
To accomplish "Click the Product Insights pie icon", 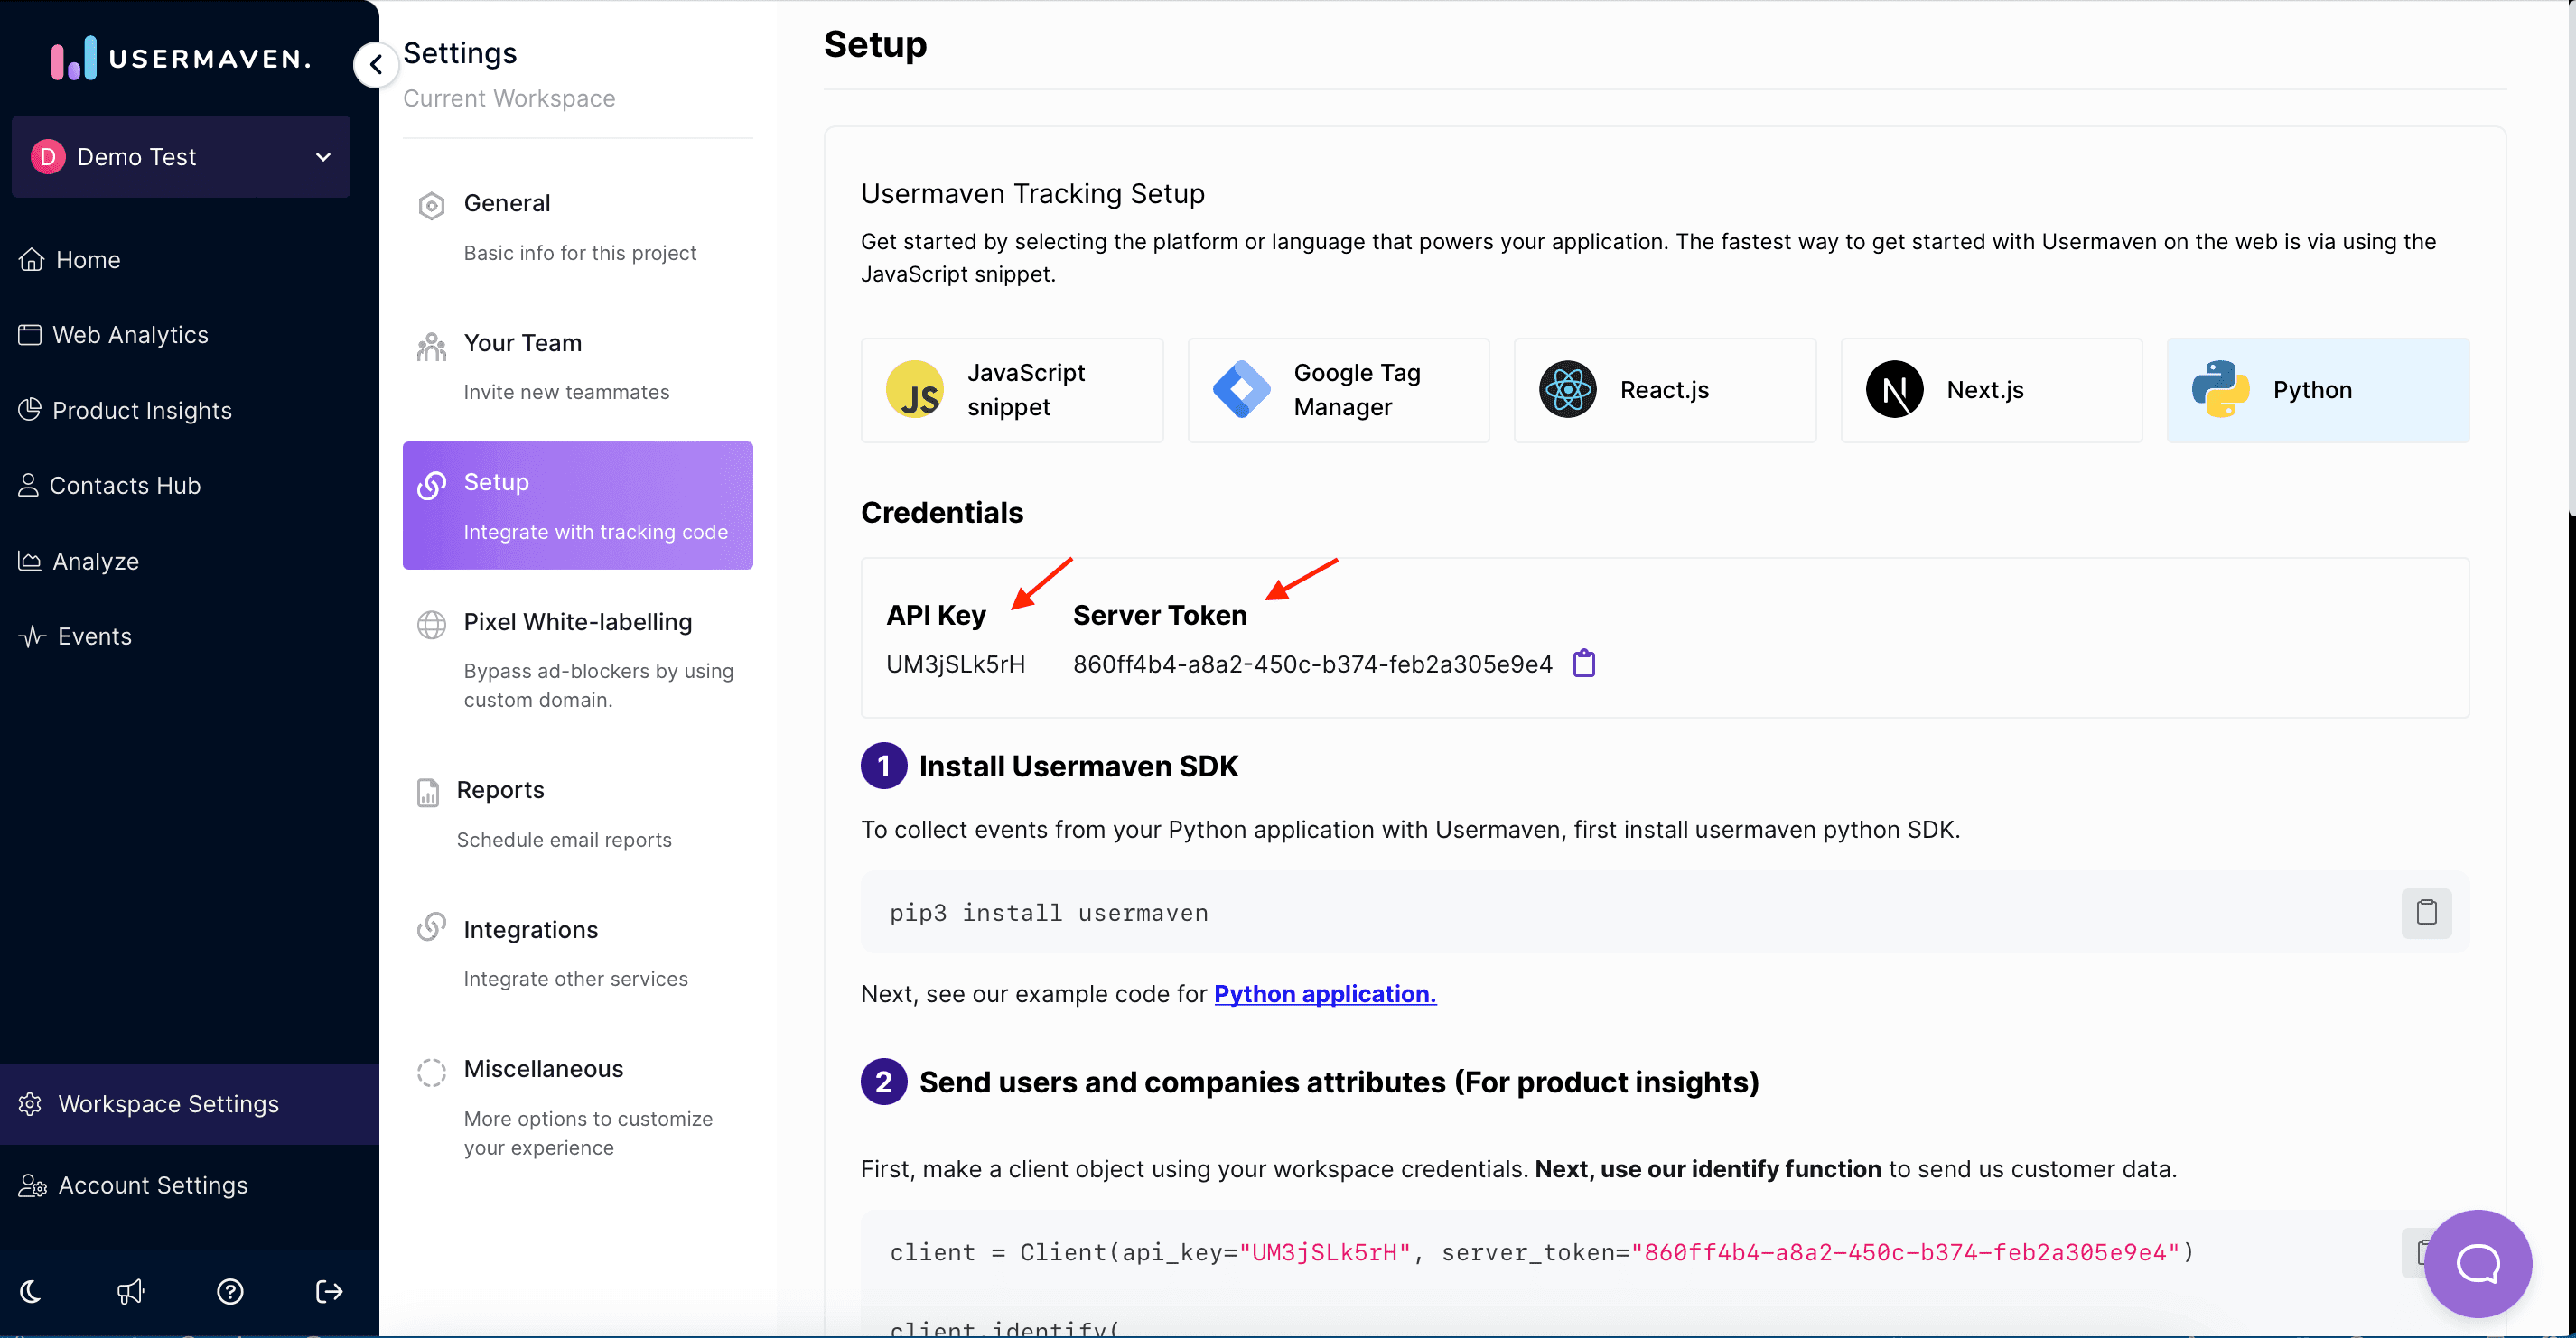I will (x=30, y=410).
